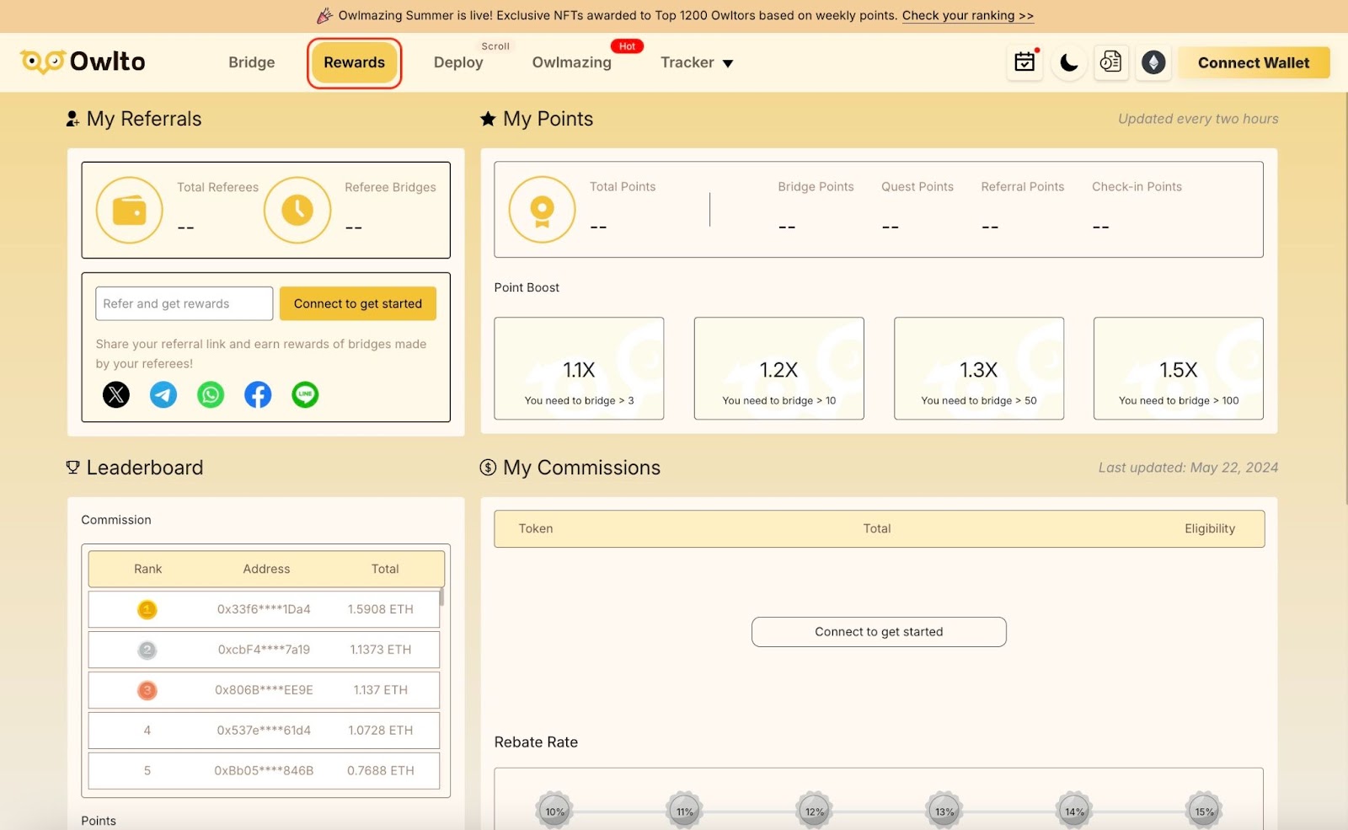
Task: Click the My Points star icon
Action: [488, 119]
